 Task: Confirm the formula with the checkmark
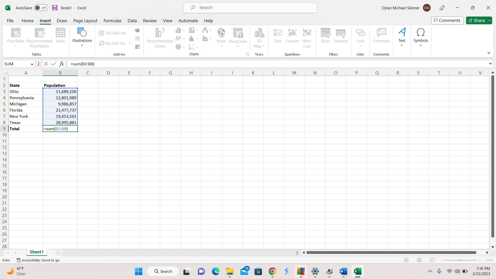(x=53, y=64)
